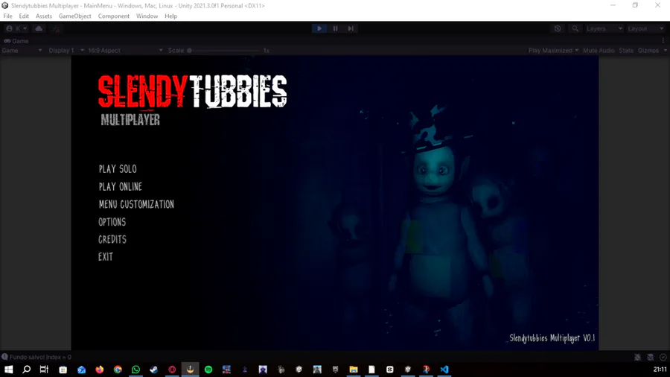Viewport: 670px width, 377px height.
Task: Open OPTIONS in the game menu
Action: (112, 222)
